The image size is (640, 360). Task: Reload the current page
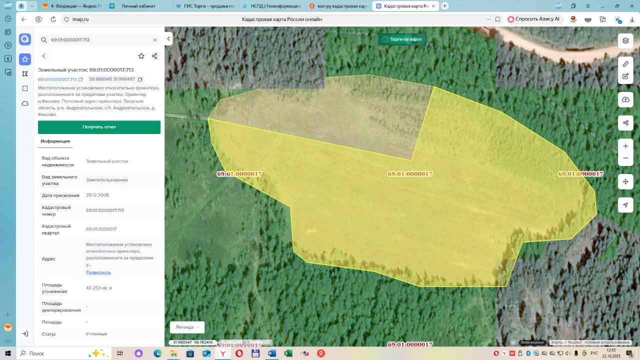click(x=53, y=19)
